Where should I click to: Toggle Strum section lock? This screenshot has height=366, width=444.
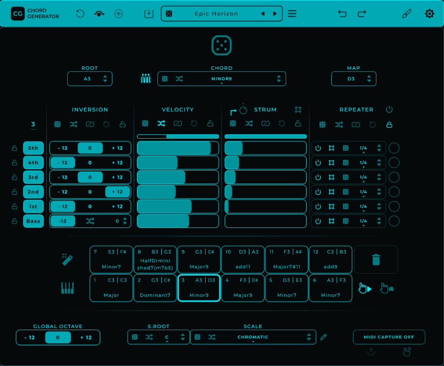298,123
